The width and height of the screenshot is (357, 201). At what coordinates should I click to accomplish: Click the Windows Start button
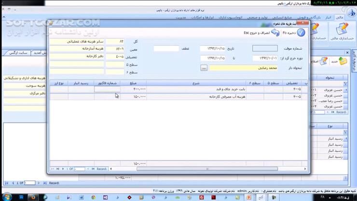point(7,197)
